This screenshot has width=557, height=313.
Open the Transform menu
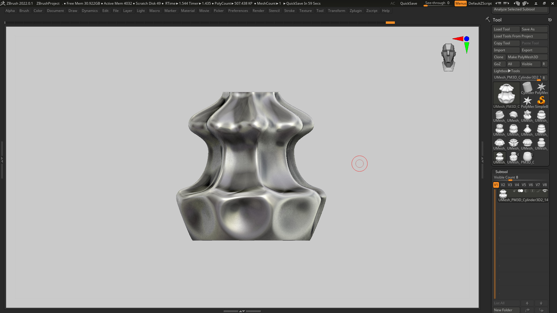[x=337, y=11]
